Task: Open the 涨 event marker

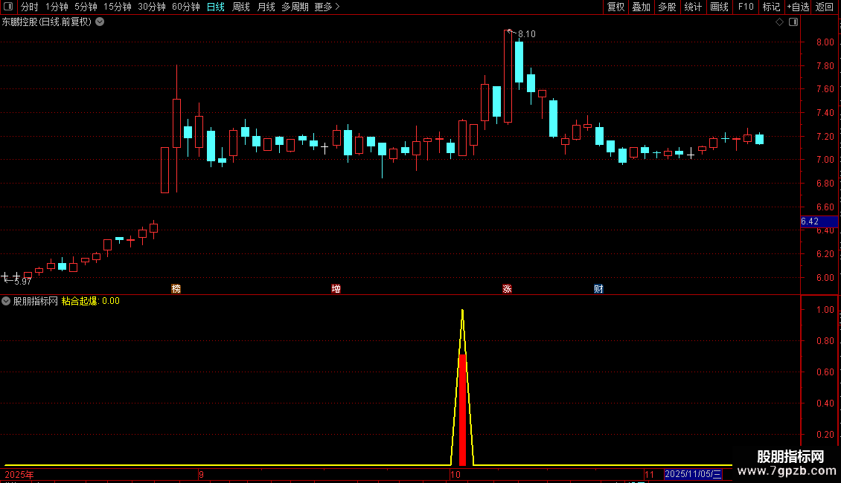Action: 507,288
